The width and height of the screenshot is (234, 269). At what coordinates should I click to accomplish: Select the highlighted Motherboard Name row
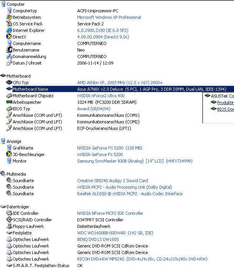tap(123, 89)
